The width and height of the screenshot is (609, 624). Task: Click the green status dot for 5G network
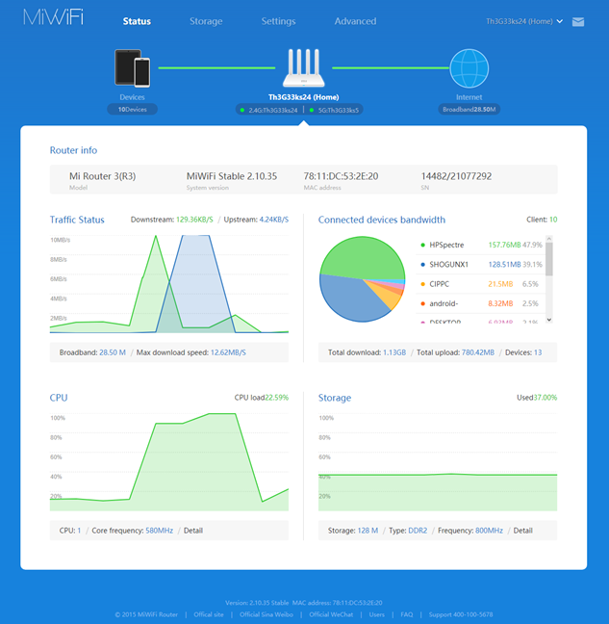coord(312,110)
